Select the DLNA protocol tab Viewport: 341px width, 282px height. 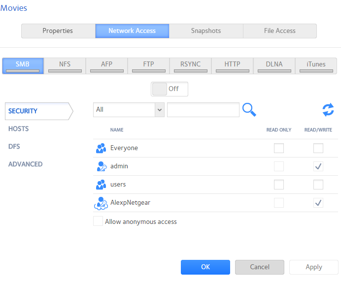pos(274,66)
